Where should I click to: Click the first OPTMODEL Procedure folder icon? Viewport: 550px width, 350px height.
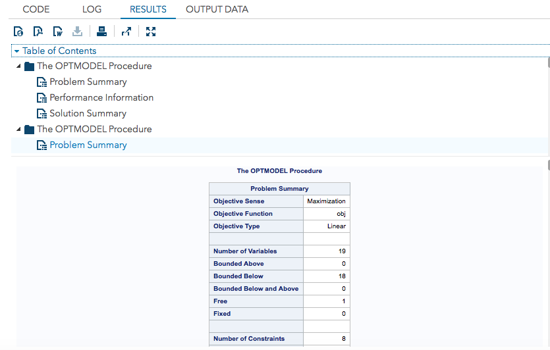point(29,66)
